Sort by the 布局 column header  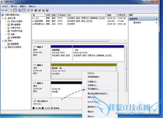pos(48,15)
